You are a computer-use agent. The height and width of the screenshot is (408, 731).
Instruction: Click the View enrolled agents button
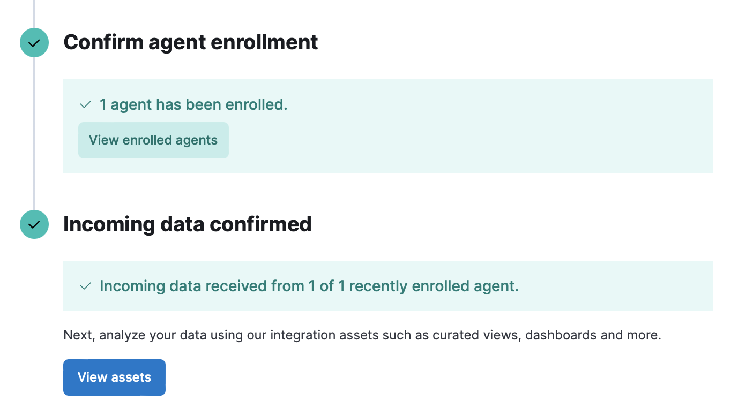pyautogui.click(x=153, y=140)
